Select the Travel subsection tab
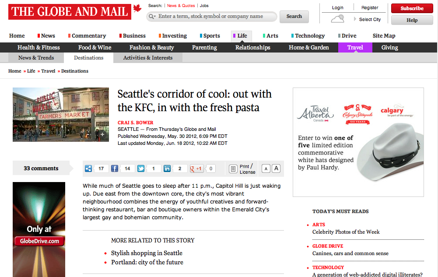The width and height of the screenshot is (438, 277). pyautogui.click(x=355, y=47)
